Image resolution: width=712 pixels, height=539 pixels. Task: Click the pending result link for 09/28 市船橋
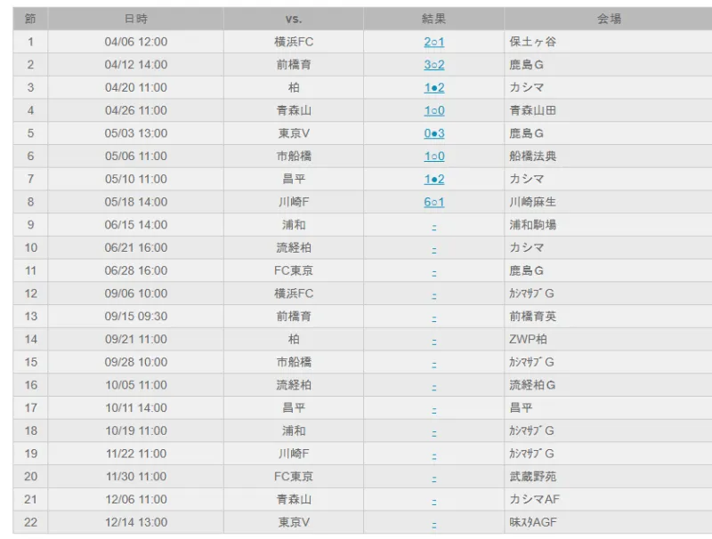tap(434, 363)
